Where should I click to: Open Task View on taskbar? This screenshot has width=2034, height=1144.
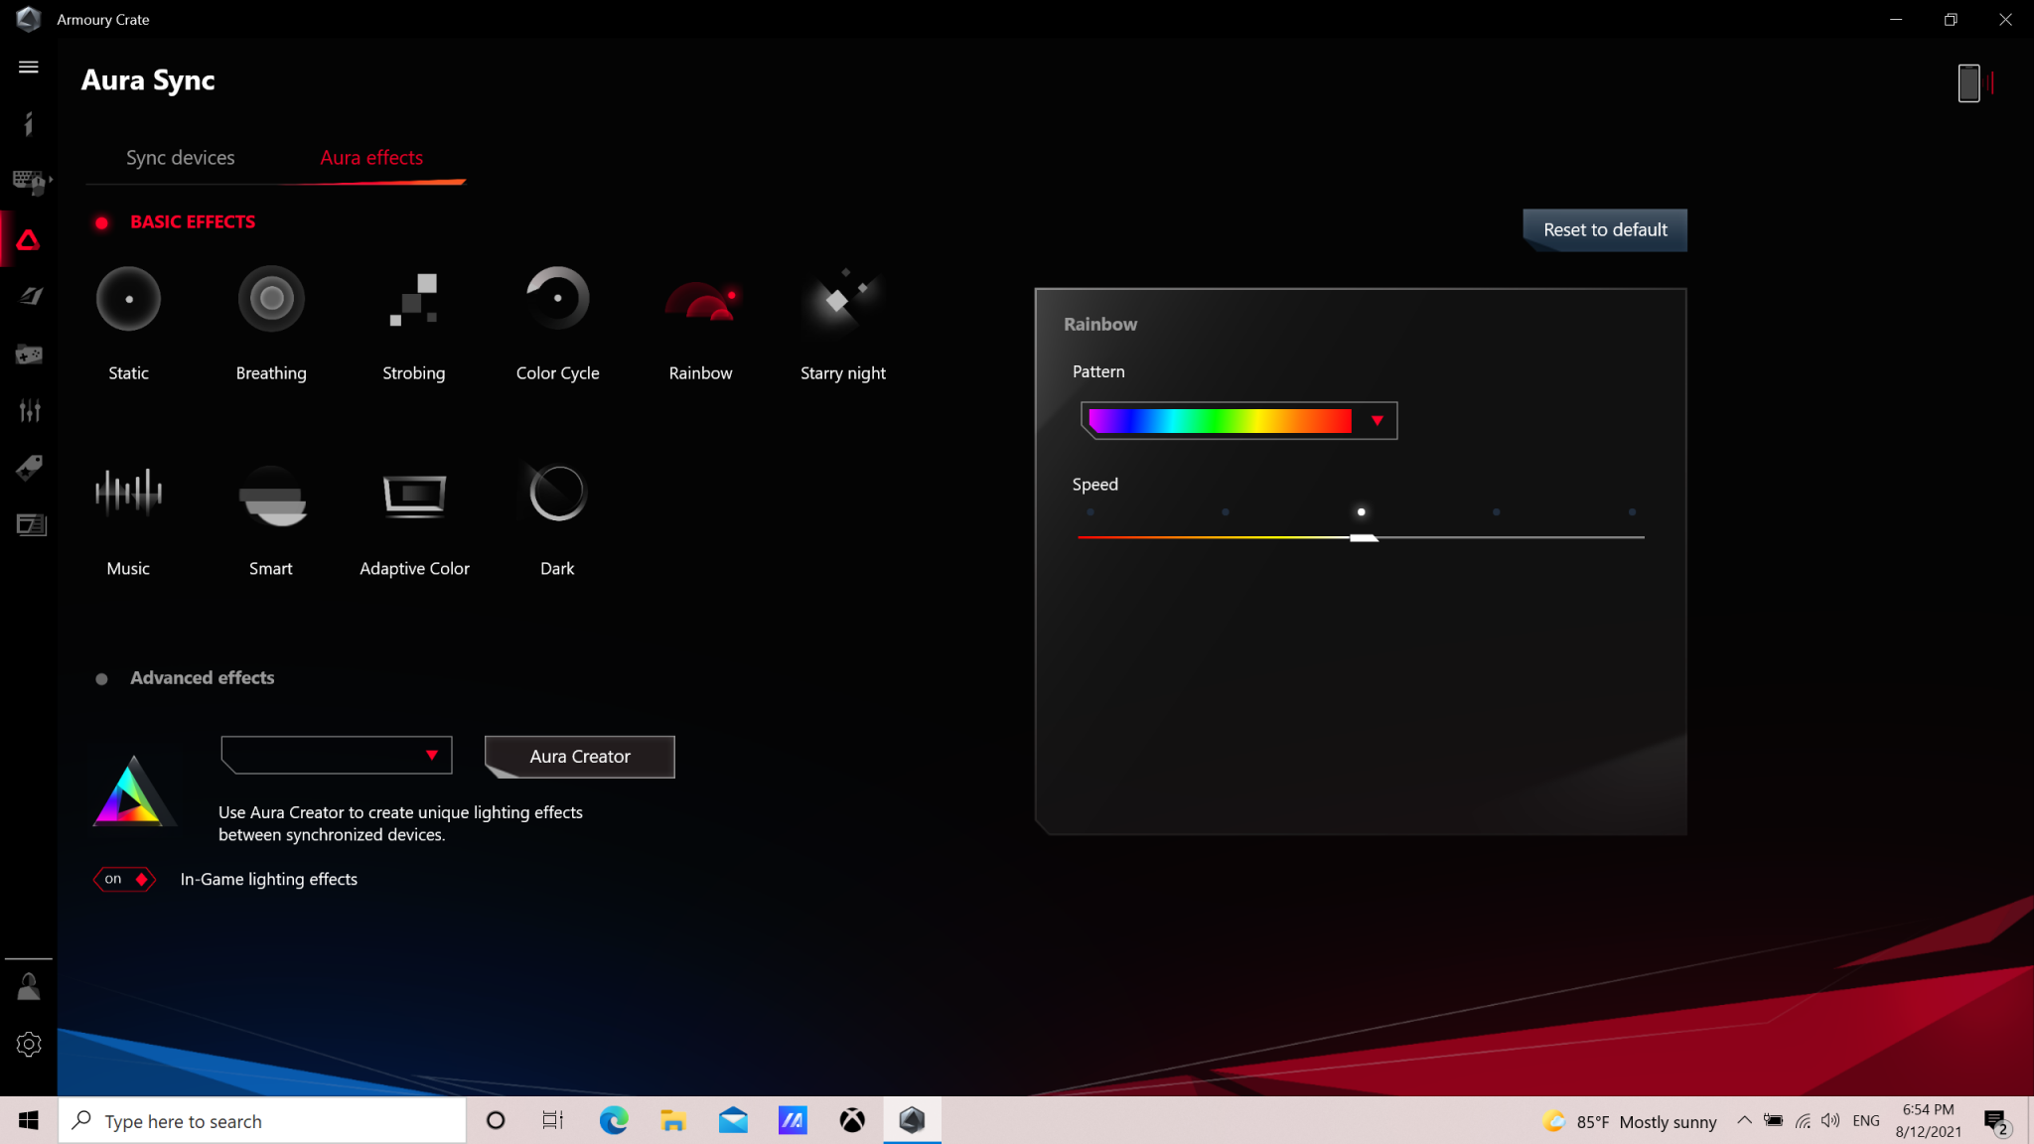pyautogui.click(x=553, y=1121)
